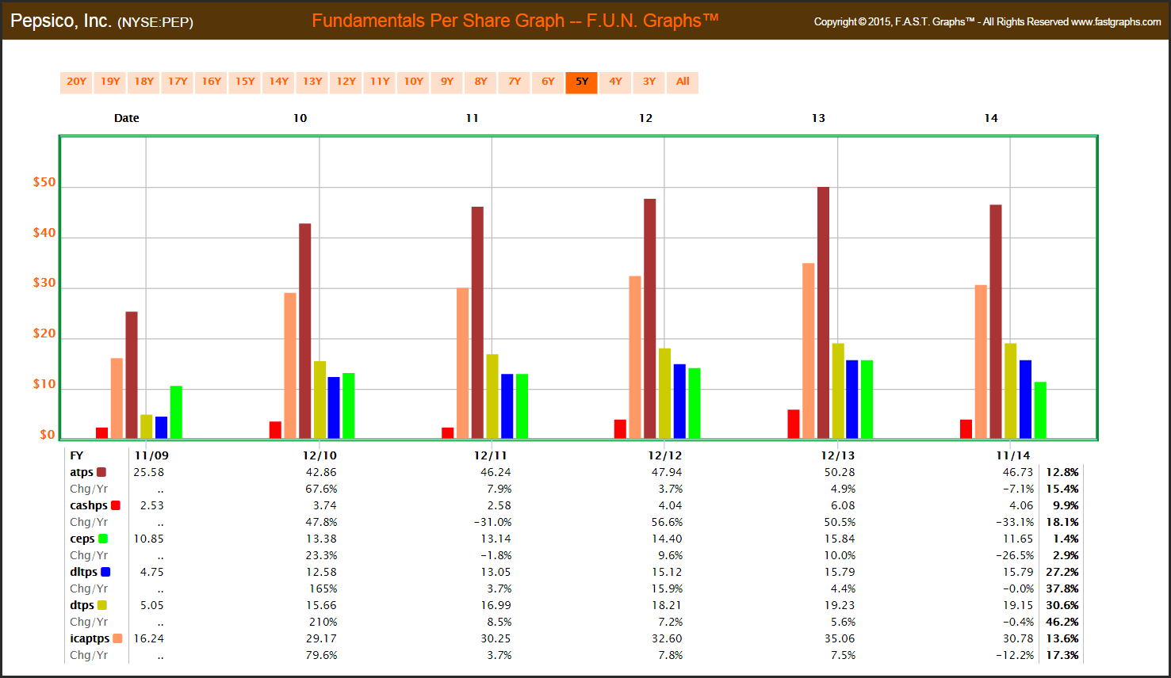Image resolution: width=1171 pixels, height=678 pixels.
Task: Select the 15Y time range button
Action: tap(245, 82)
